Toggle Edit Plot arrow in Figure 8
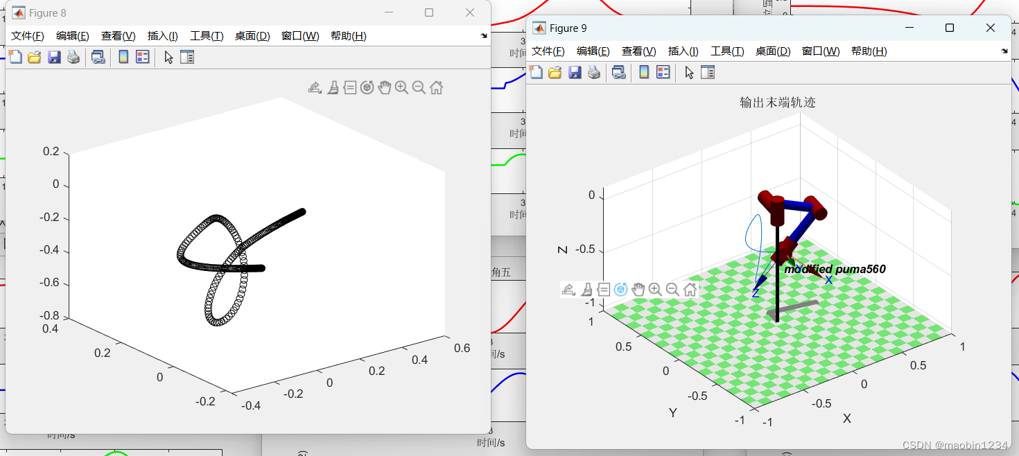This screenshot has height=456, width=1019. [168, 58]
